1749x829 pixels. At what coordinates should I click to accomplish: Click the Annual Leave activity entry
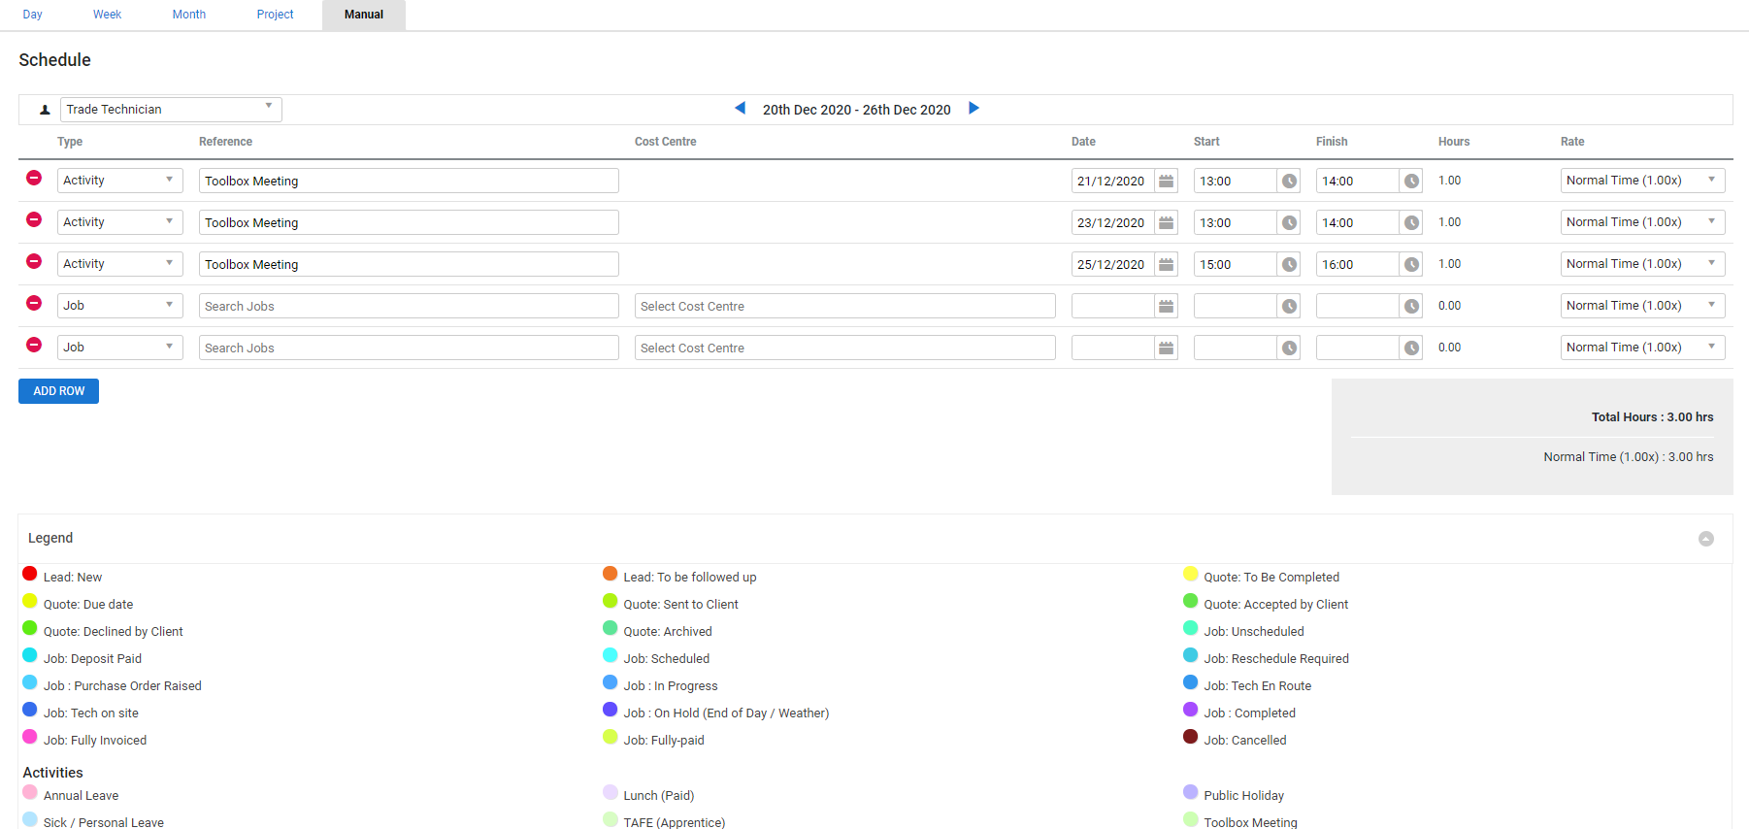[x=81, y=796]
